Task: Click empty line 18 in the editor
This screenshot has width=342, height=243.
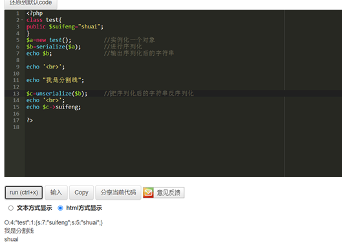Action: [x=183, y=127]
